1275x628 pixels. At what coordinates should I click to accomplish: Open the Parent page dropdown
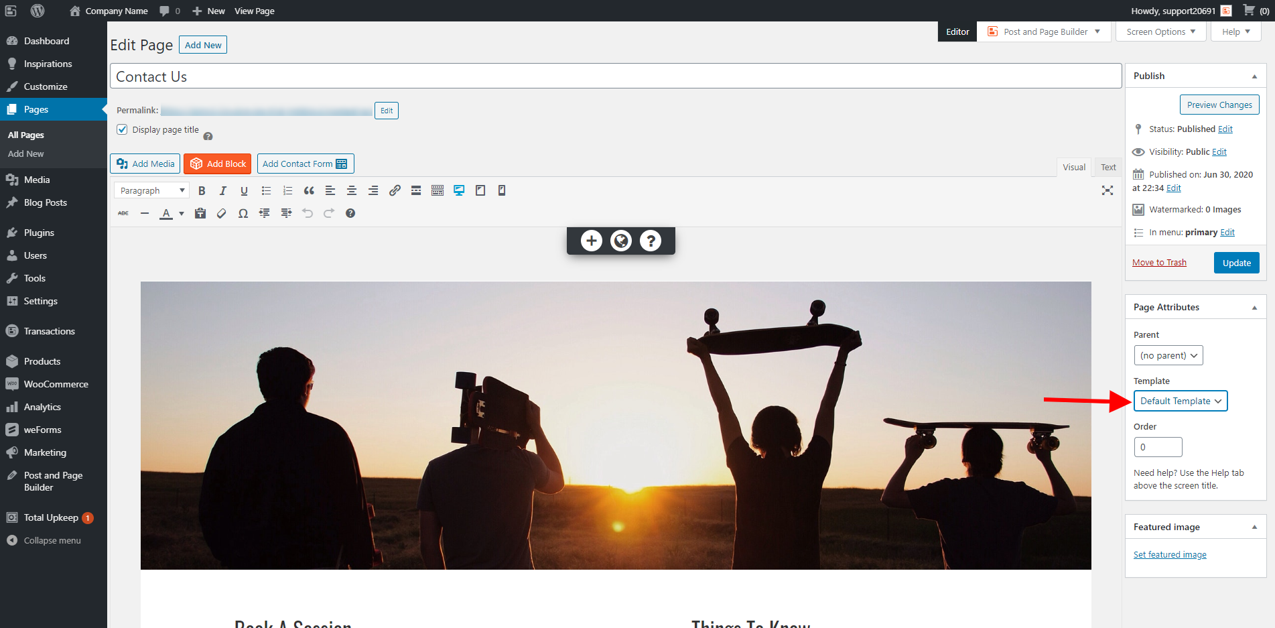pos(1168,355)
